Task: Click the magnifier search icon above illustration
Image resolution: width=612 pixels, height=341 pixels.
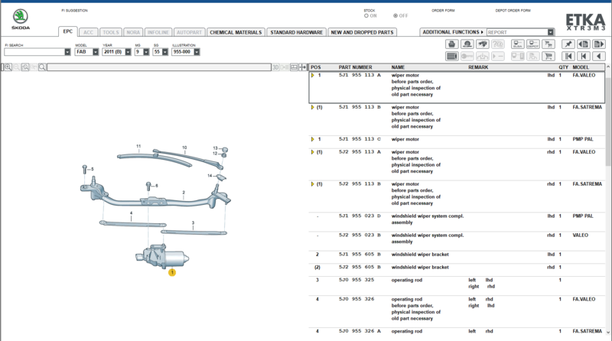Action: click(x=42, y=67)
